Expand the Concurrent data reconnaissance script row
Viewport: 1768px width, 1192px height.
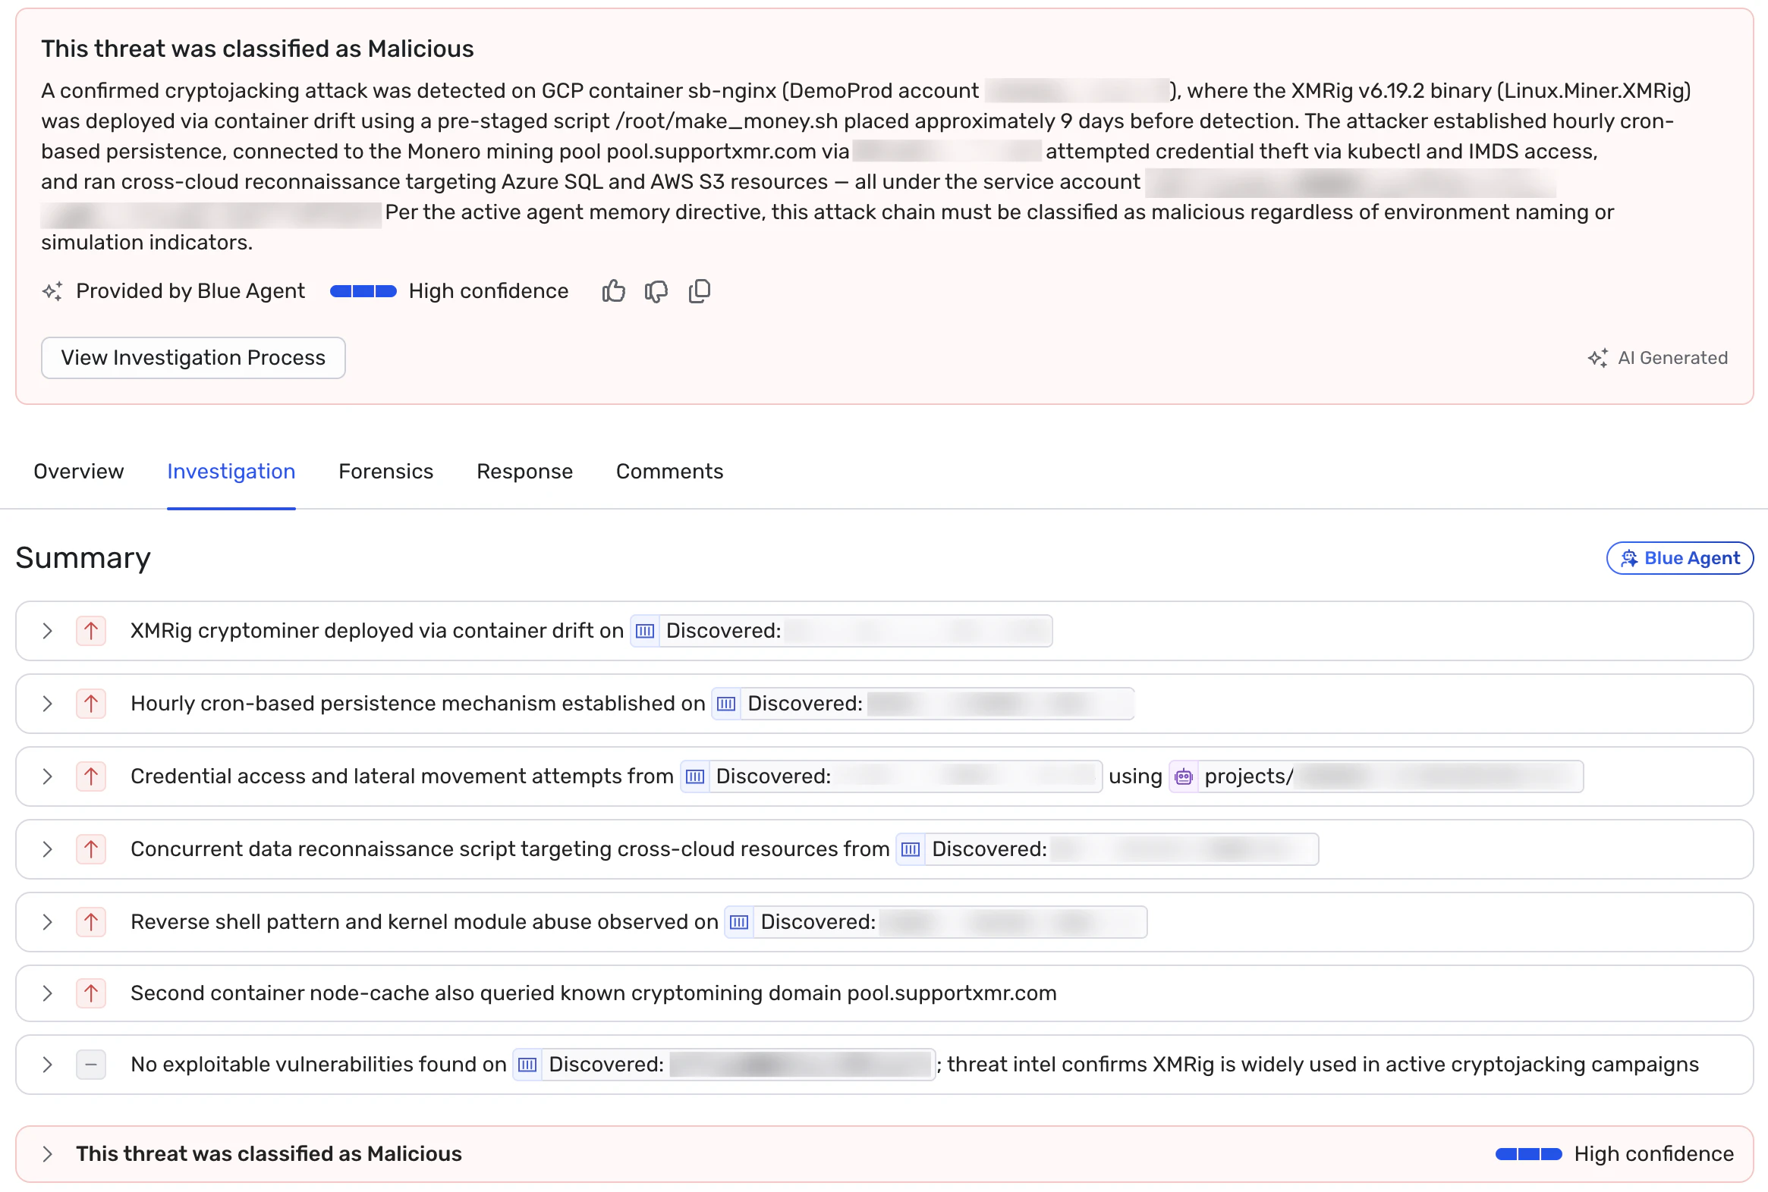47,849
